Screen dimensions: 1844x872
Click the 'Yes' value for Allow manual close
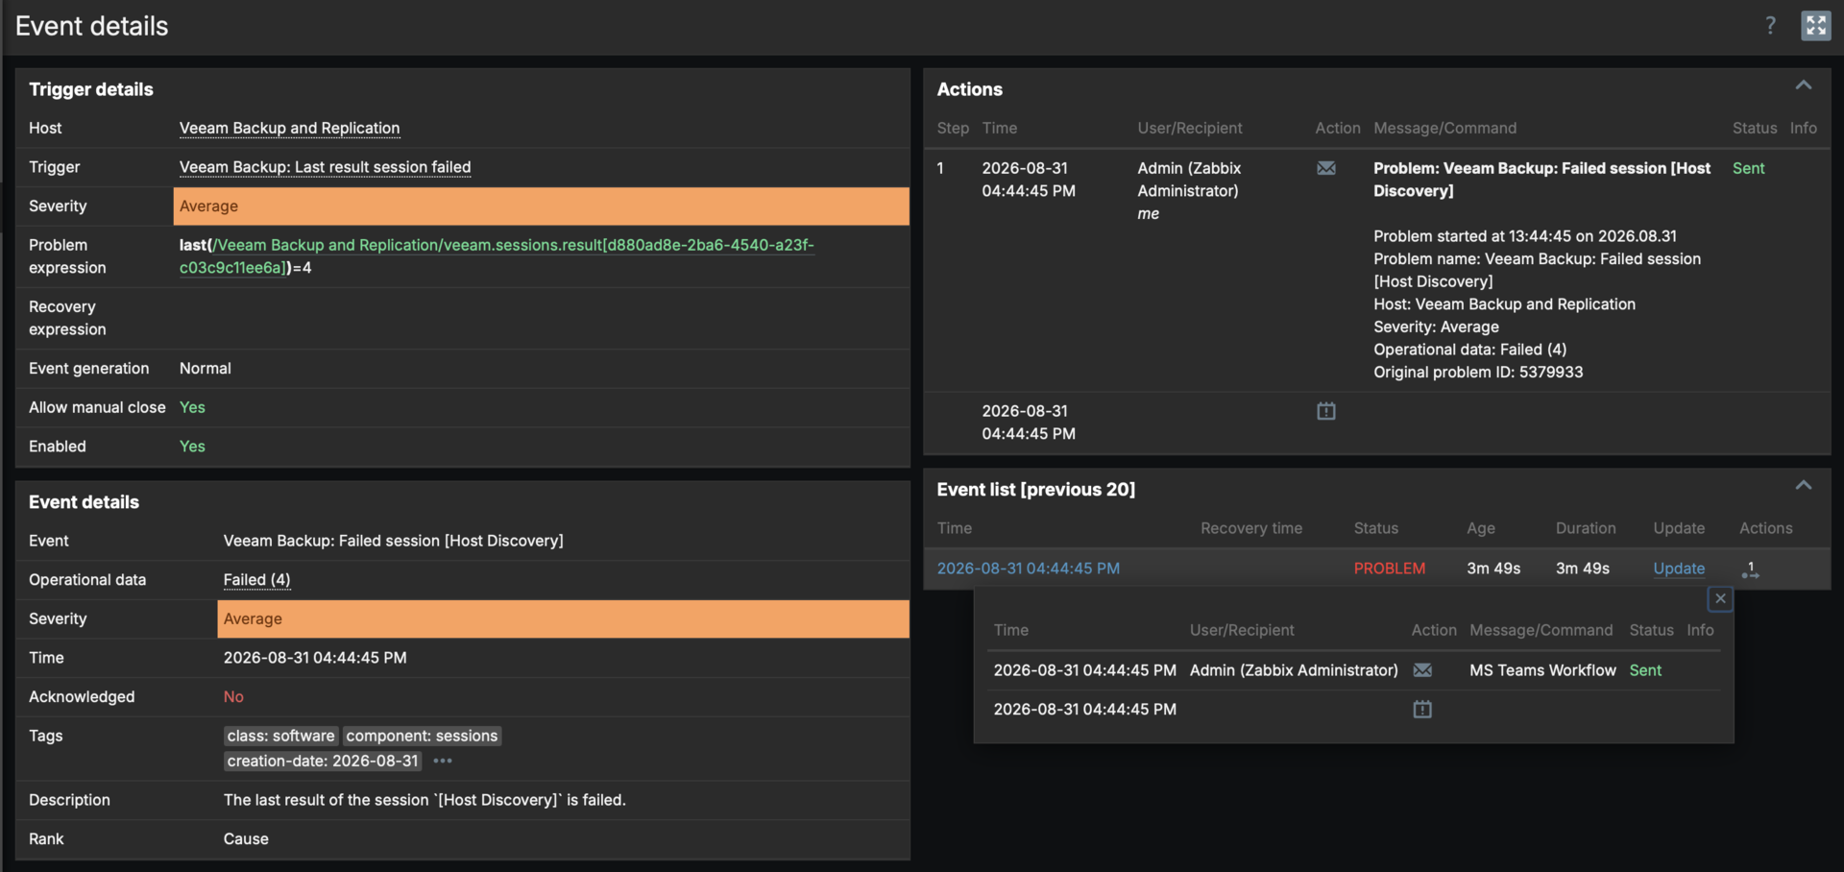pos(192,407)
